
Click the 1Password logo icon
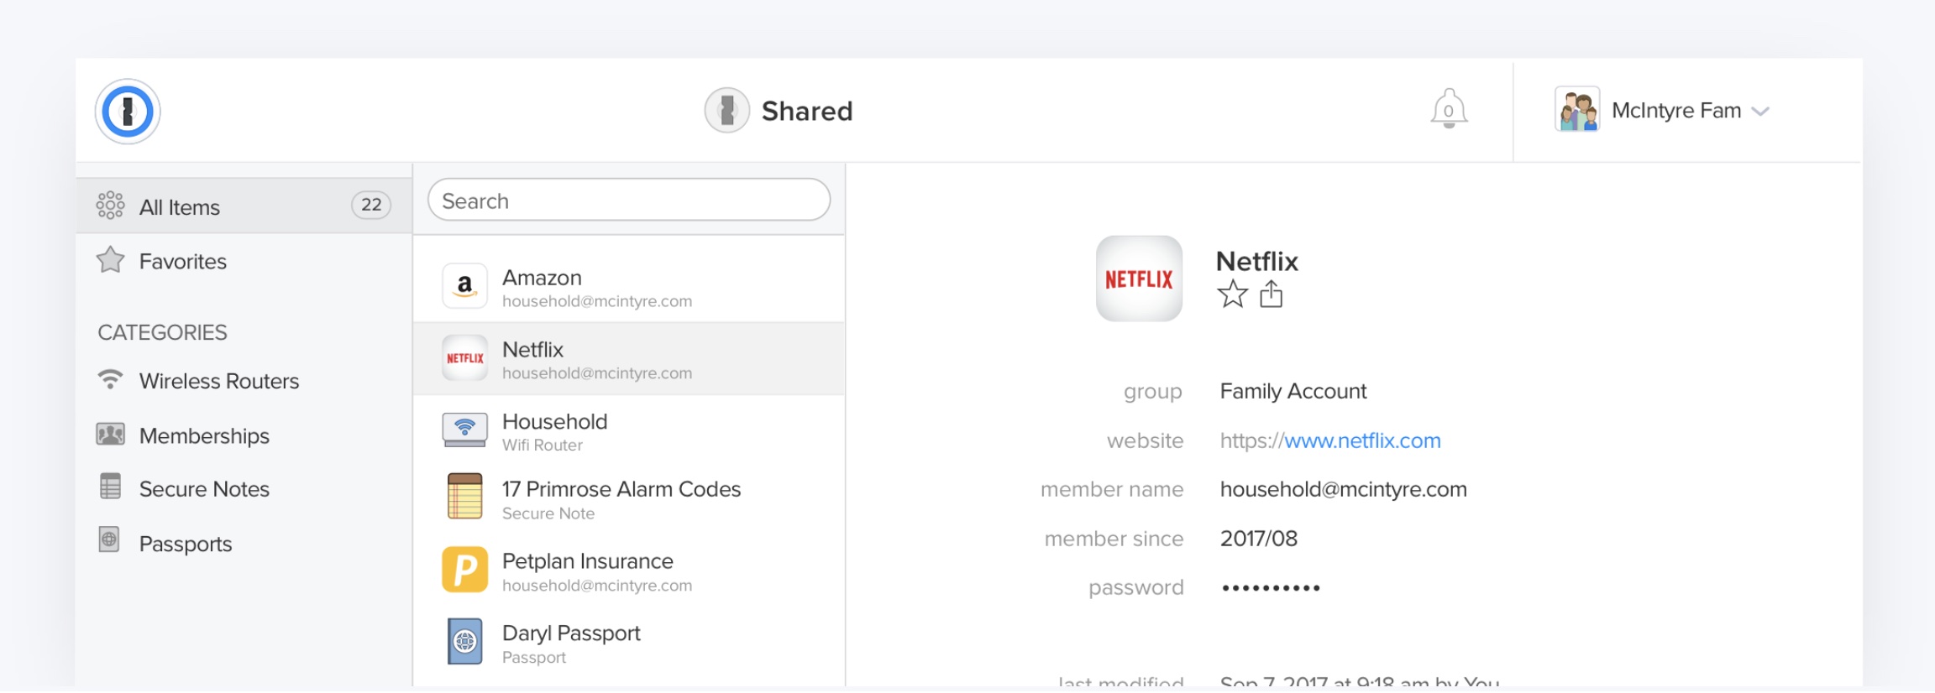128,112
